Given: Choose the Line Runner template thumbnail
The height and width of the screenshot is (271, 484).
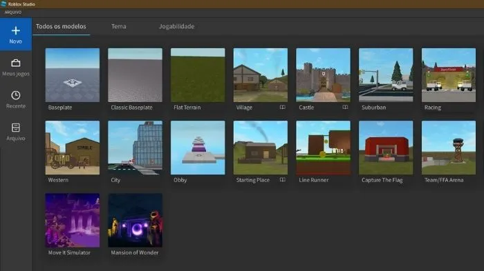Looking at the screenshot, I should coord(323,148).
